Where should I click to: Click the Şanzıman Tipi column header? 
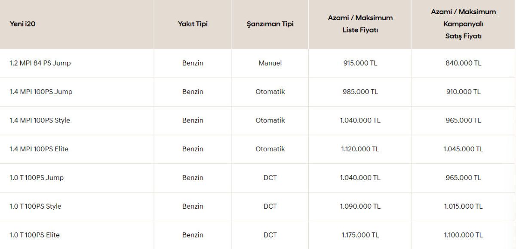270,24
